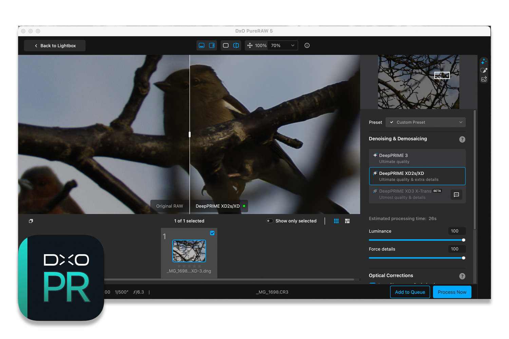Open Denoising & Demosaicing help question mark
This screenshot has width=509, height=339.
[462, 139]
